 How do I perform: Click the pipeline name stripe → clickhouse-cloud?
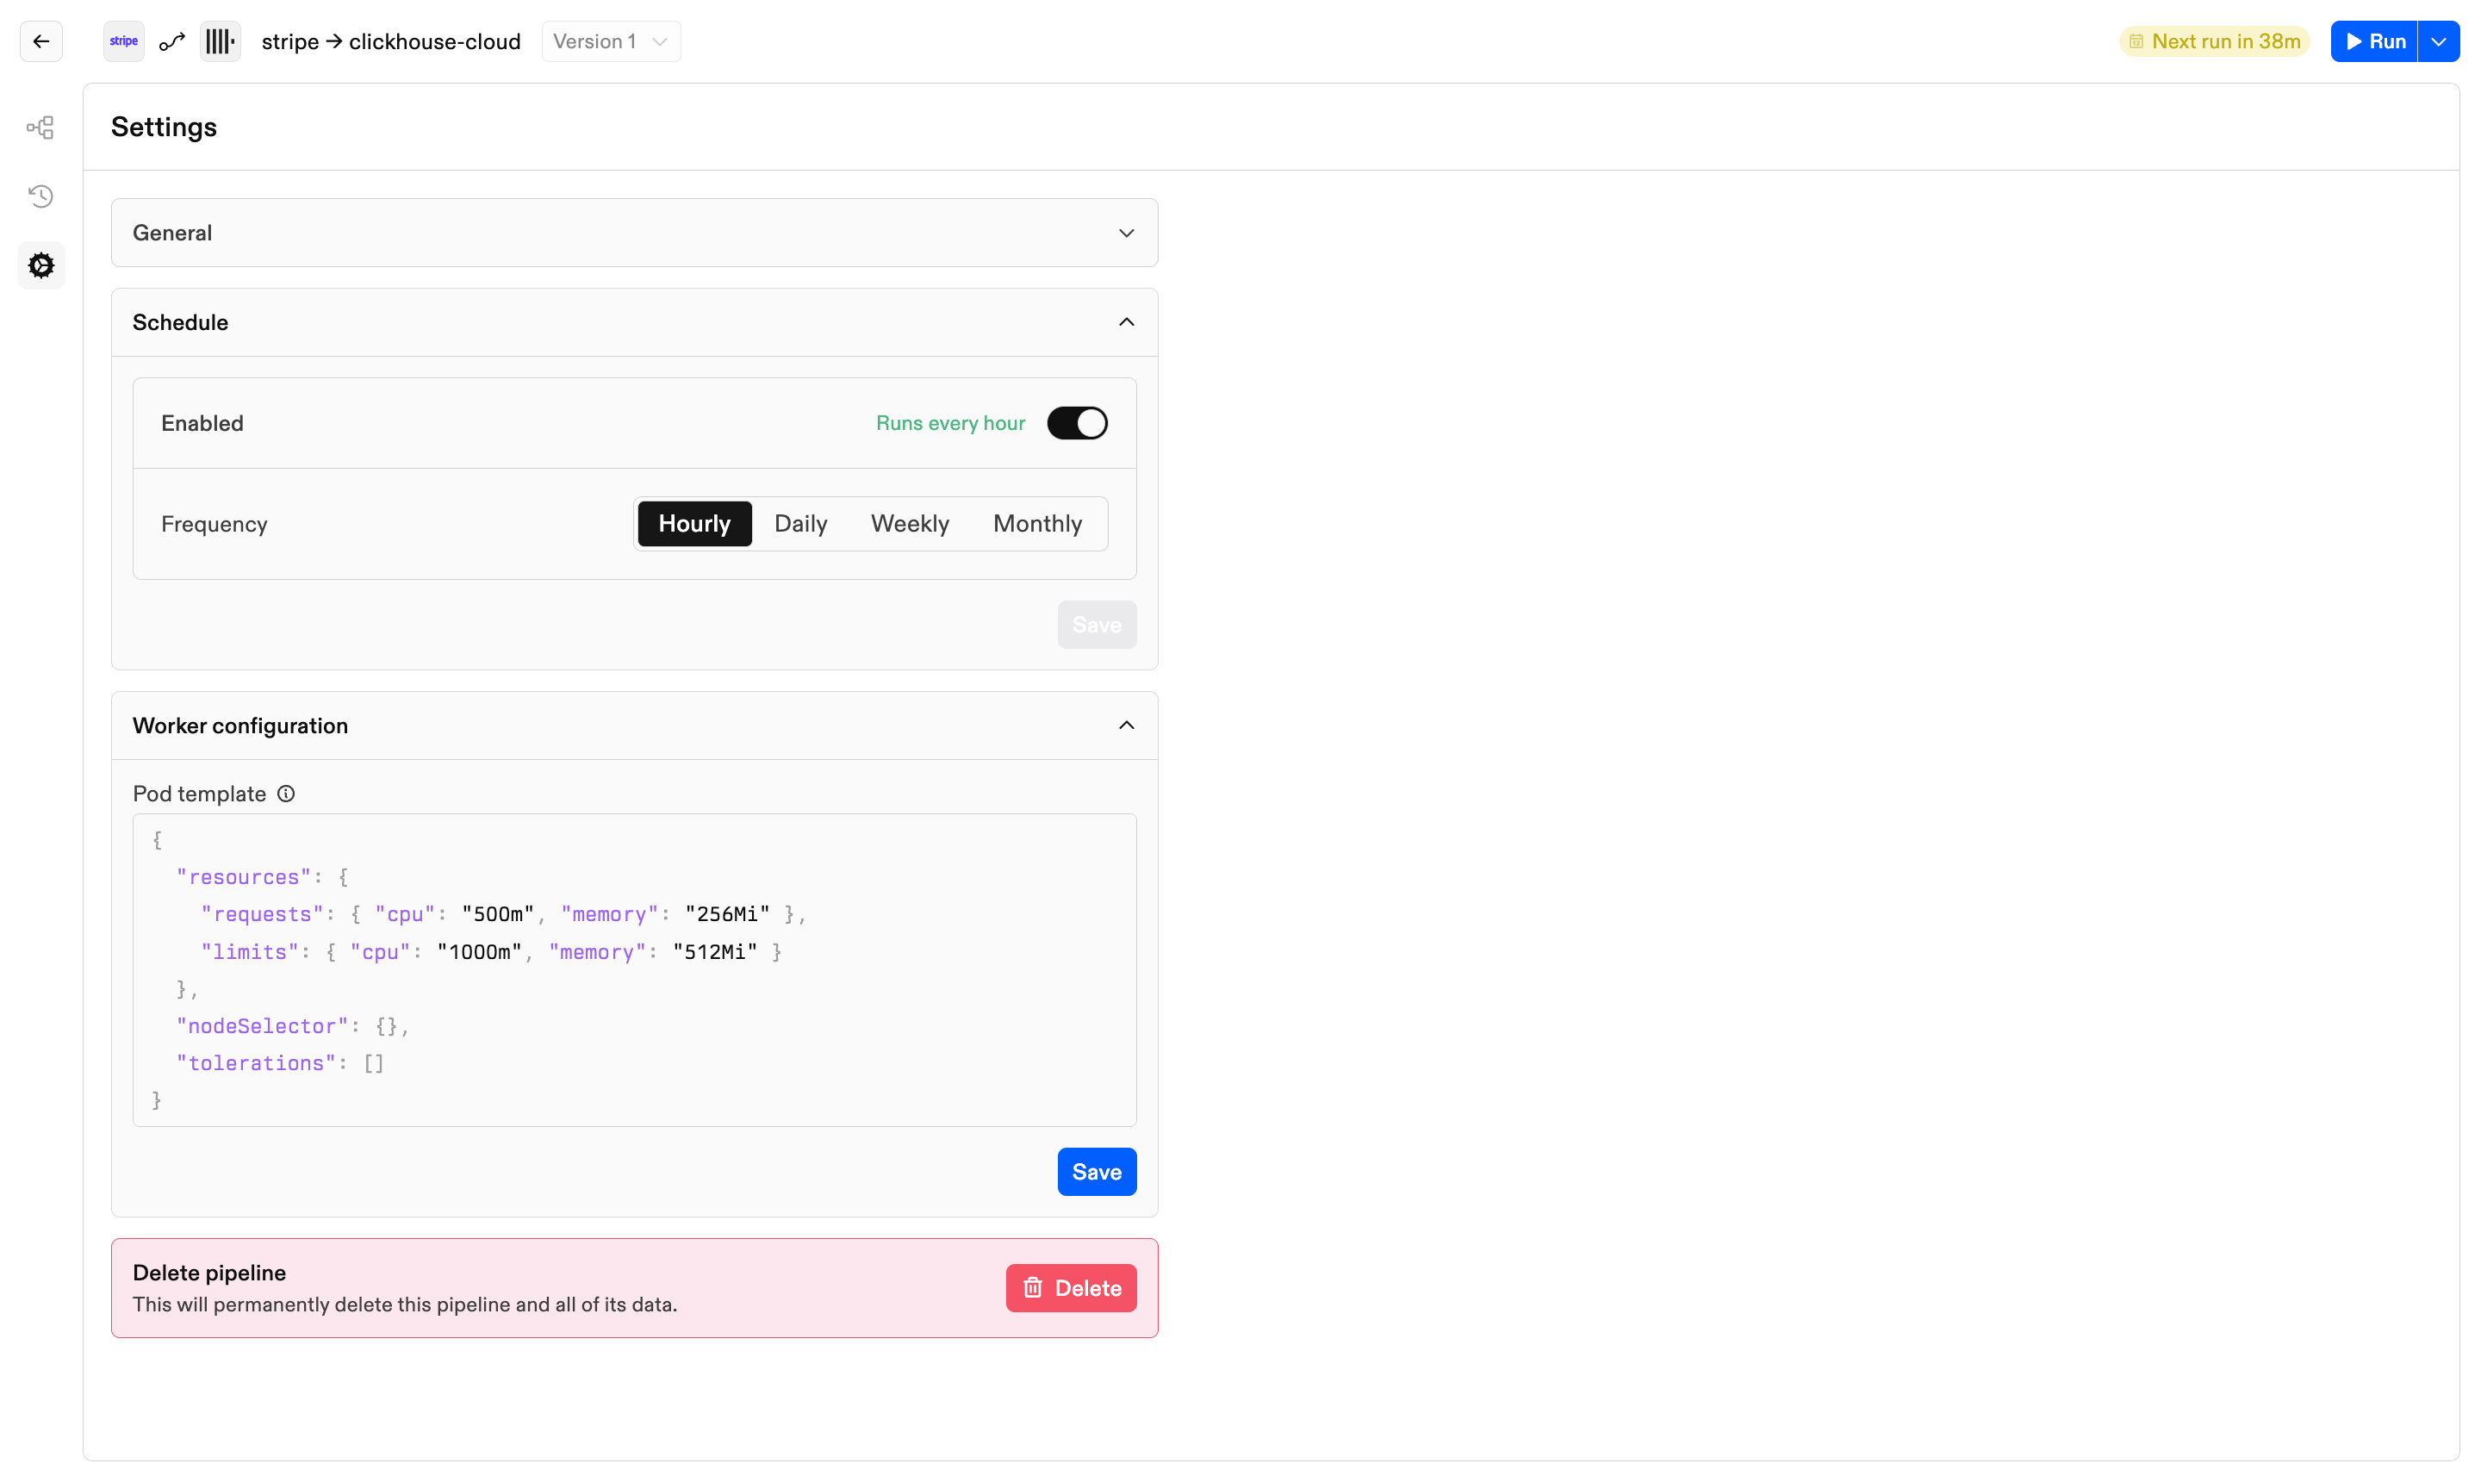pos(390,42)
